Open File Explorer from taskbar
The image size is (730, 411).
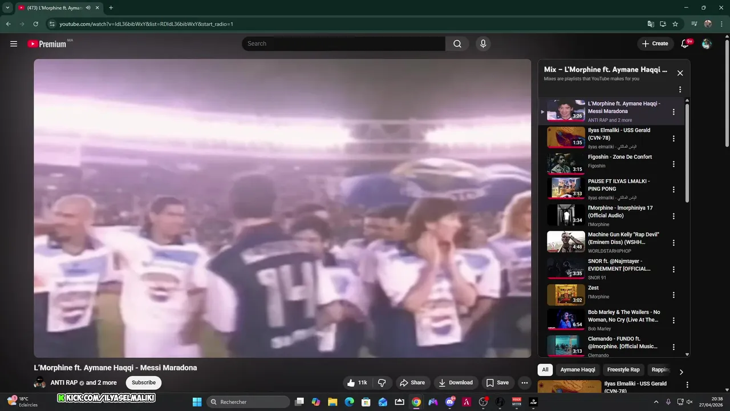point(332,402)
